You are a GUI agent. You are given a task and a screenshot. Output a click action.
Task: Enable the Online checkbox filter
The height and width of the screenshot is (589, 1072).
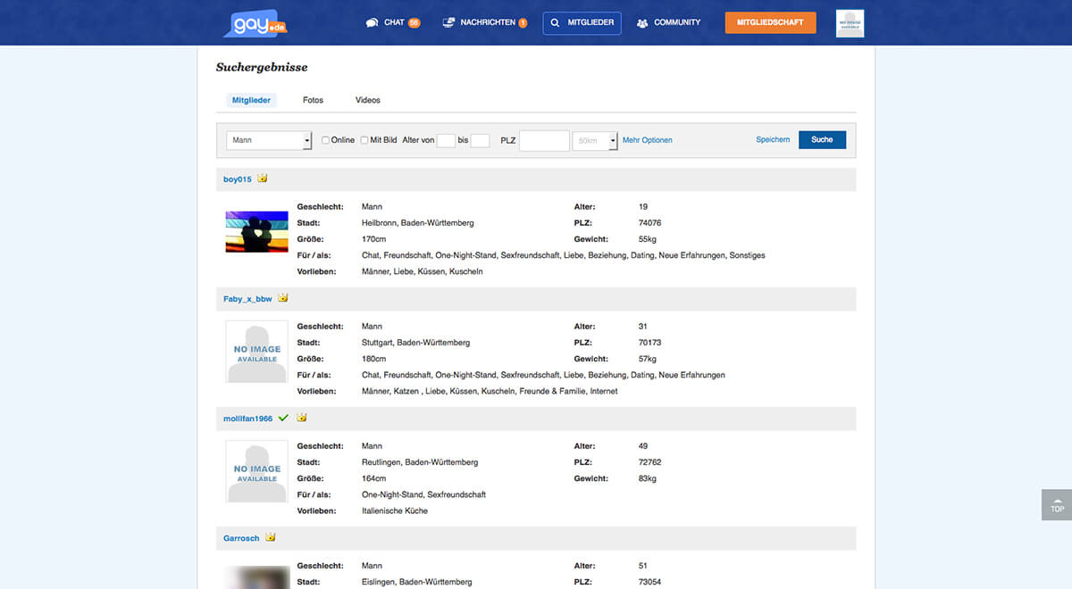click(x=326, y=140)
